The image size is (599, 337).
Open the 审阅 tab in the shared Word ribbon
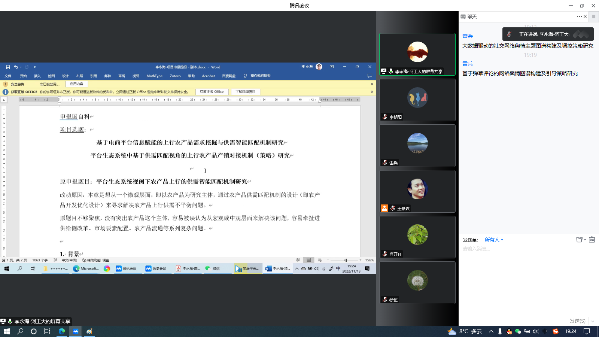click(122, 76)
